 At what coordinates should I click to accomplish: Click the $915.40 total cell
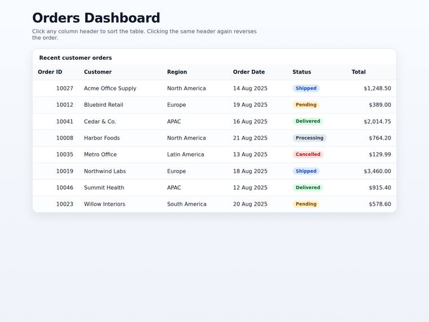[371, 188]
